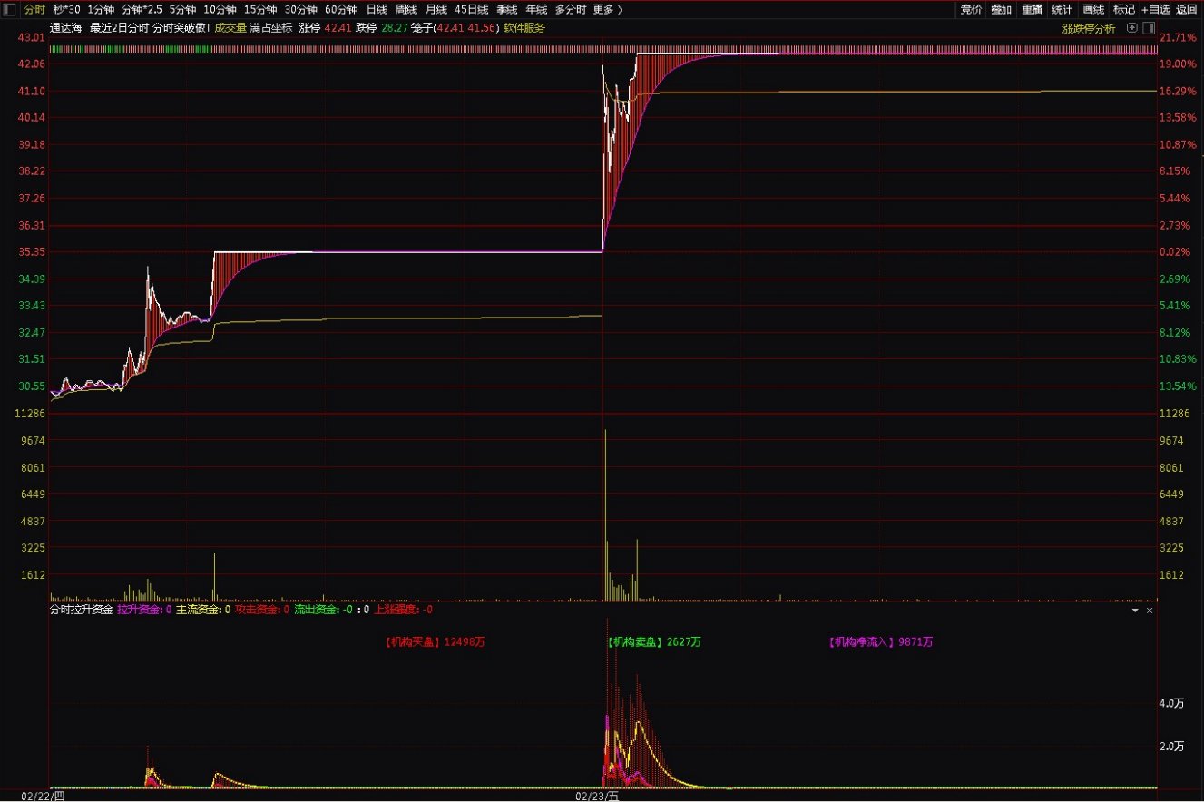Click the 返回 button
Image resolution: width=1204 pixels, height=802 pixels.
(1187, 9)
